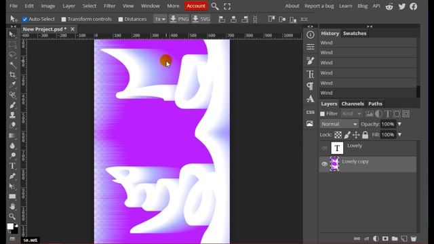Select the Type tool in left toolbar
434x244 pixels.
point(12,166)
